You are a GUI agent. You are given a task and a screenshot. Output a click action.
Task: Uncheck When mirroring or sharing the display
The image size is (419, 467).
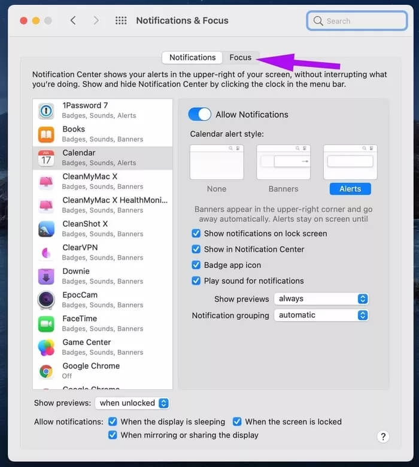(x=113, y=435)
